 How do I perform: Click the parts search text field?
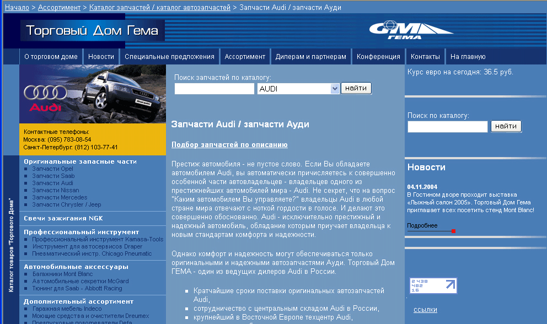[x=214, y=89]
